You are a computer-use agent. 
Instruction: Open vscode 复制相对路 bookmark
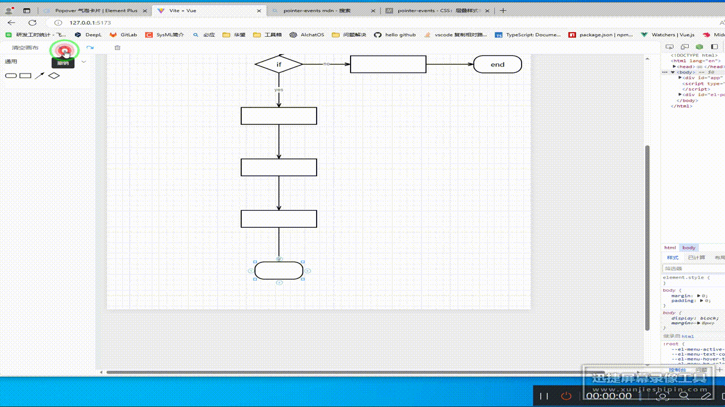455,34
